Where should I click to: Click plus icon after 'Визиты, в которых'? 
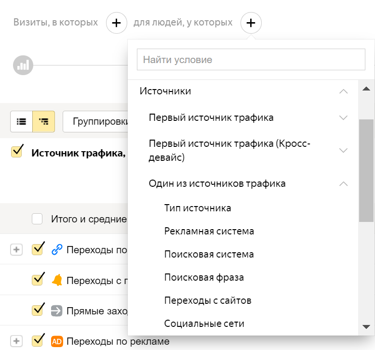116,23
